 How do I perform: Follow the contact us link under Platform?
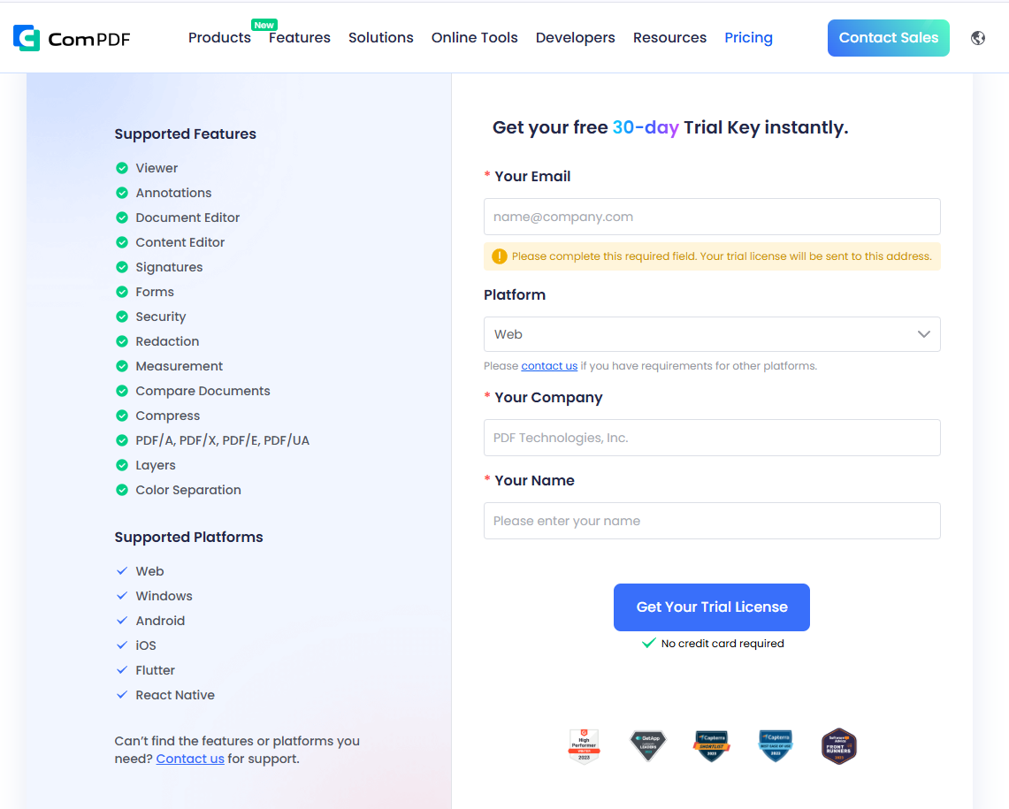click(x=549, y=366)
